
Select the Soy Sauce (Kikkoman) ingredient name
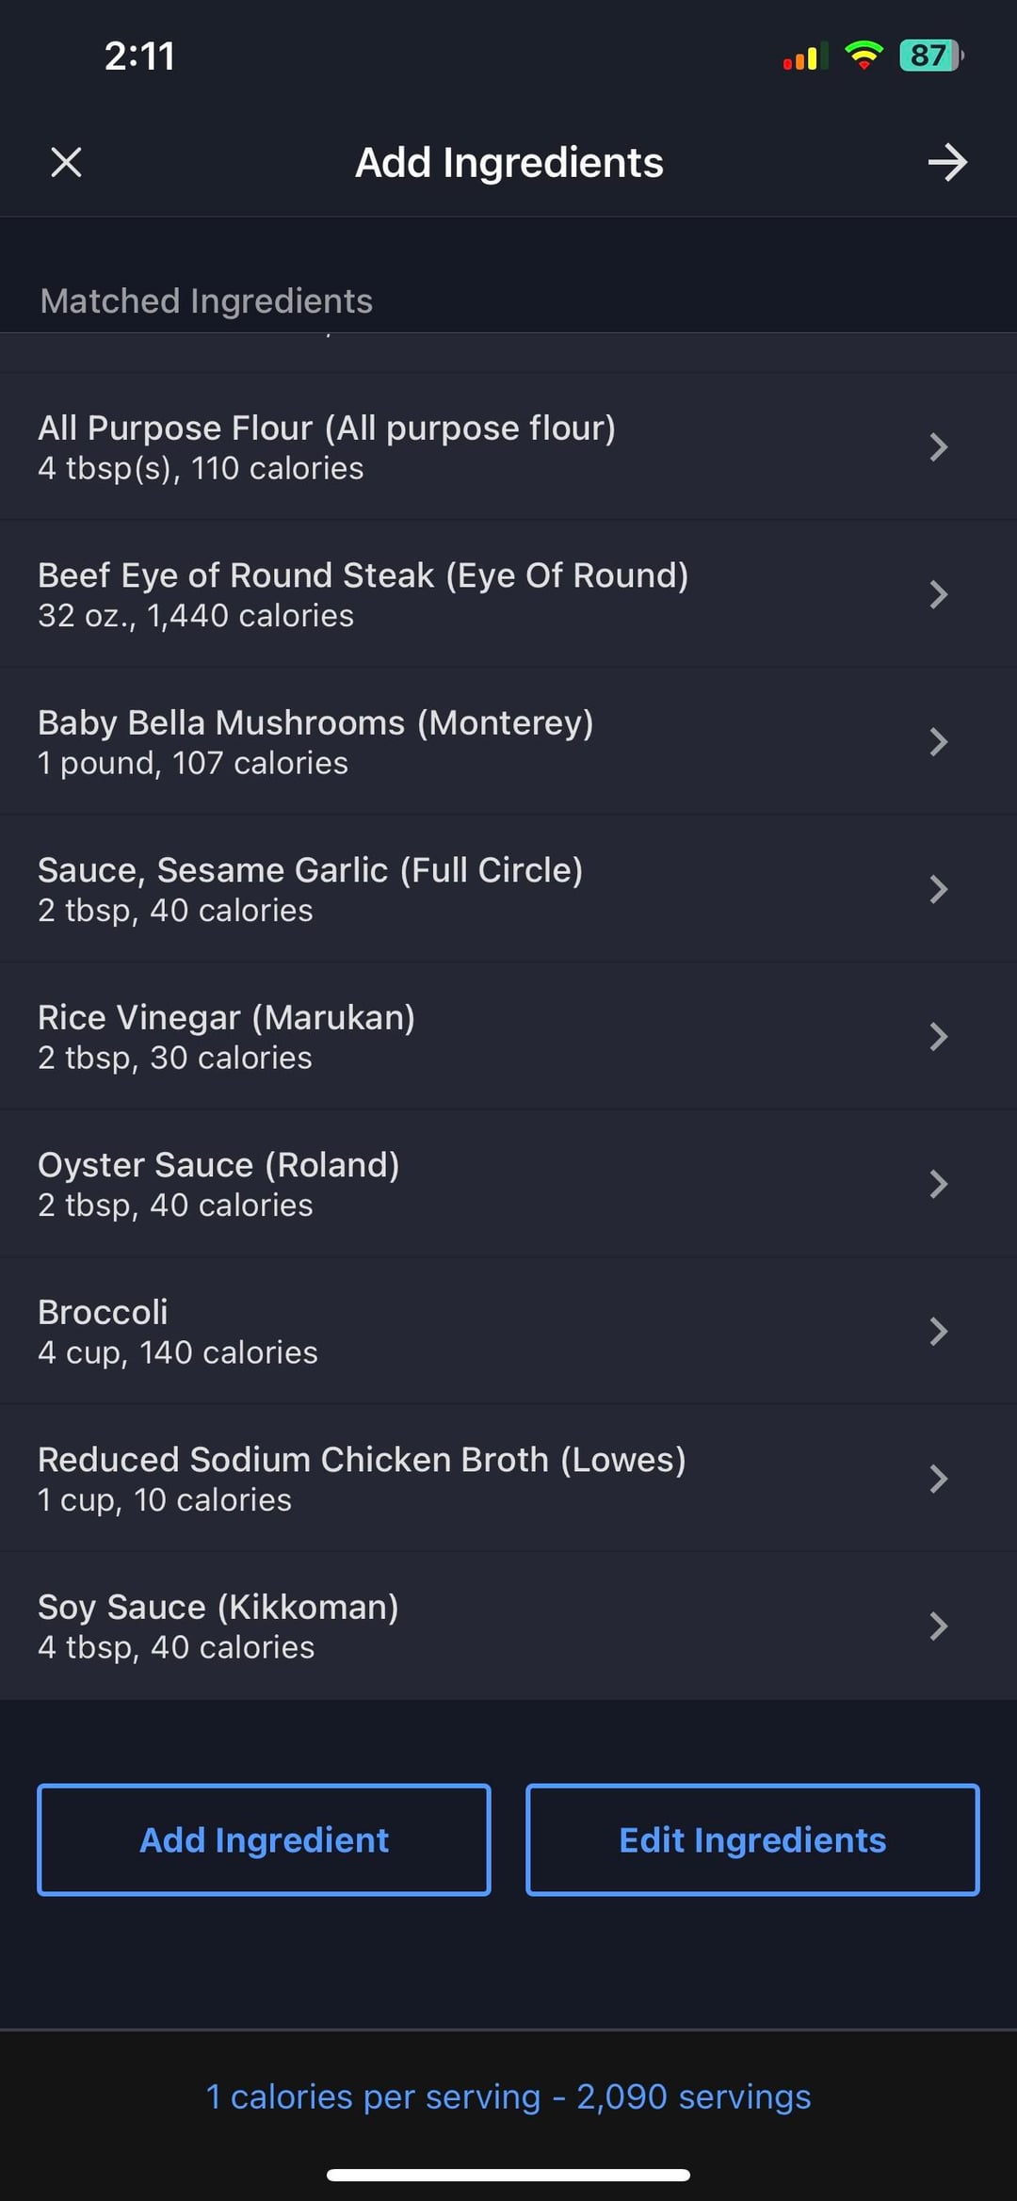tap(218, 1607)
